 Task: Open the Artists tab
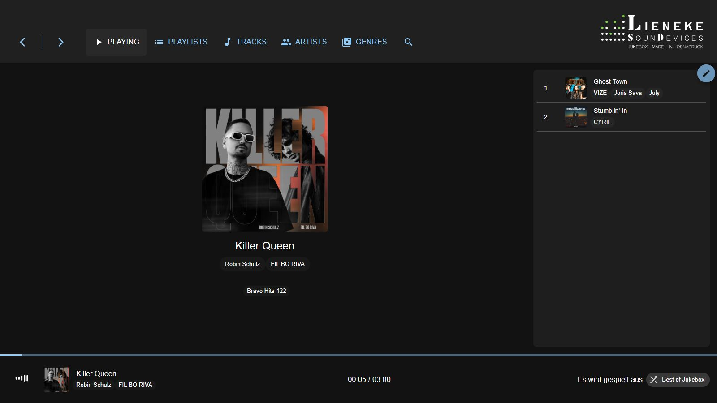(304, 42)
